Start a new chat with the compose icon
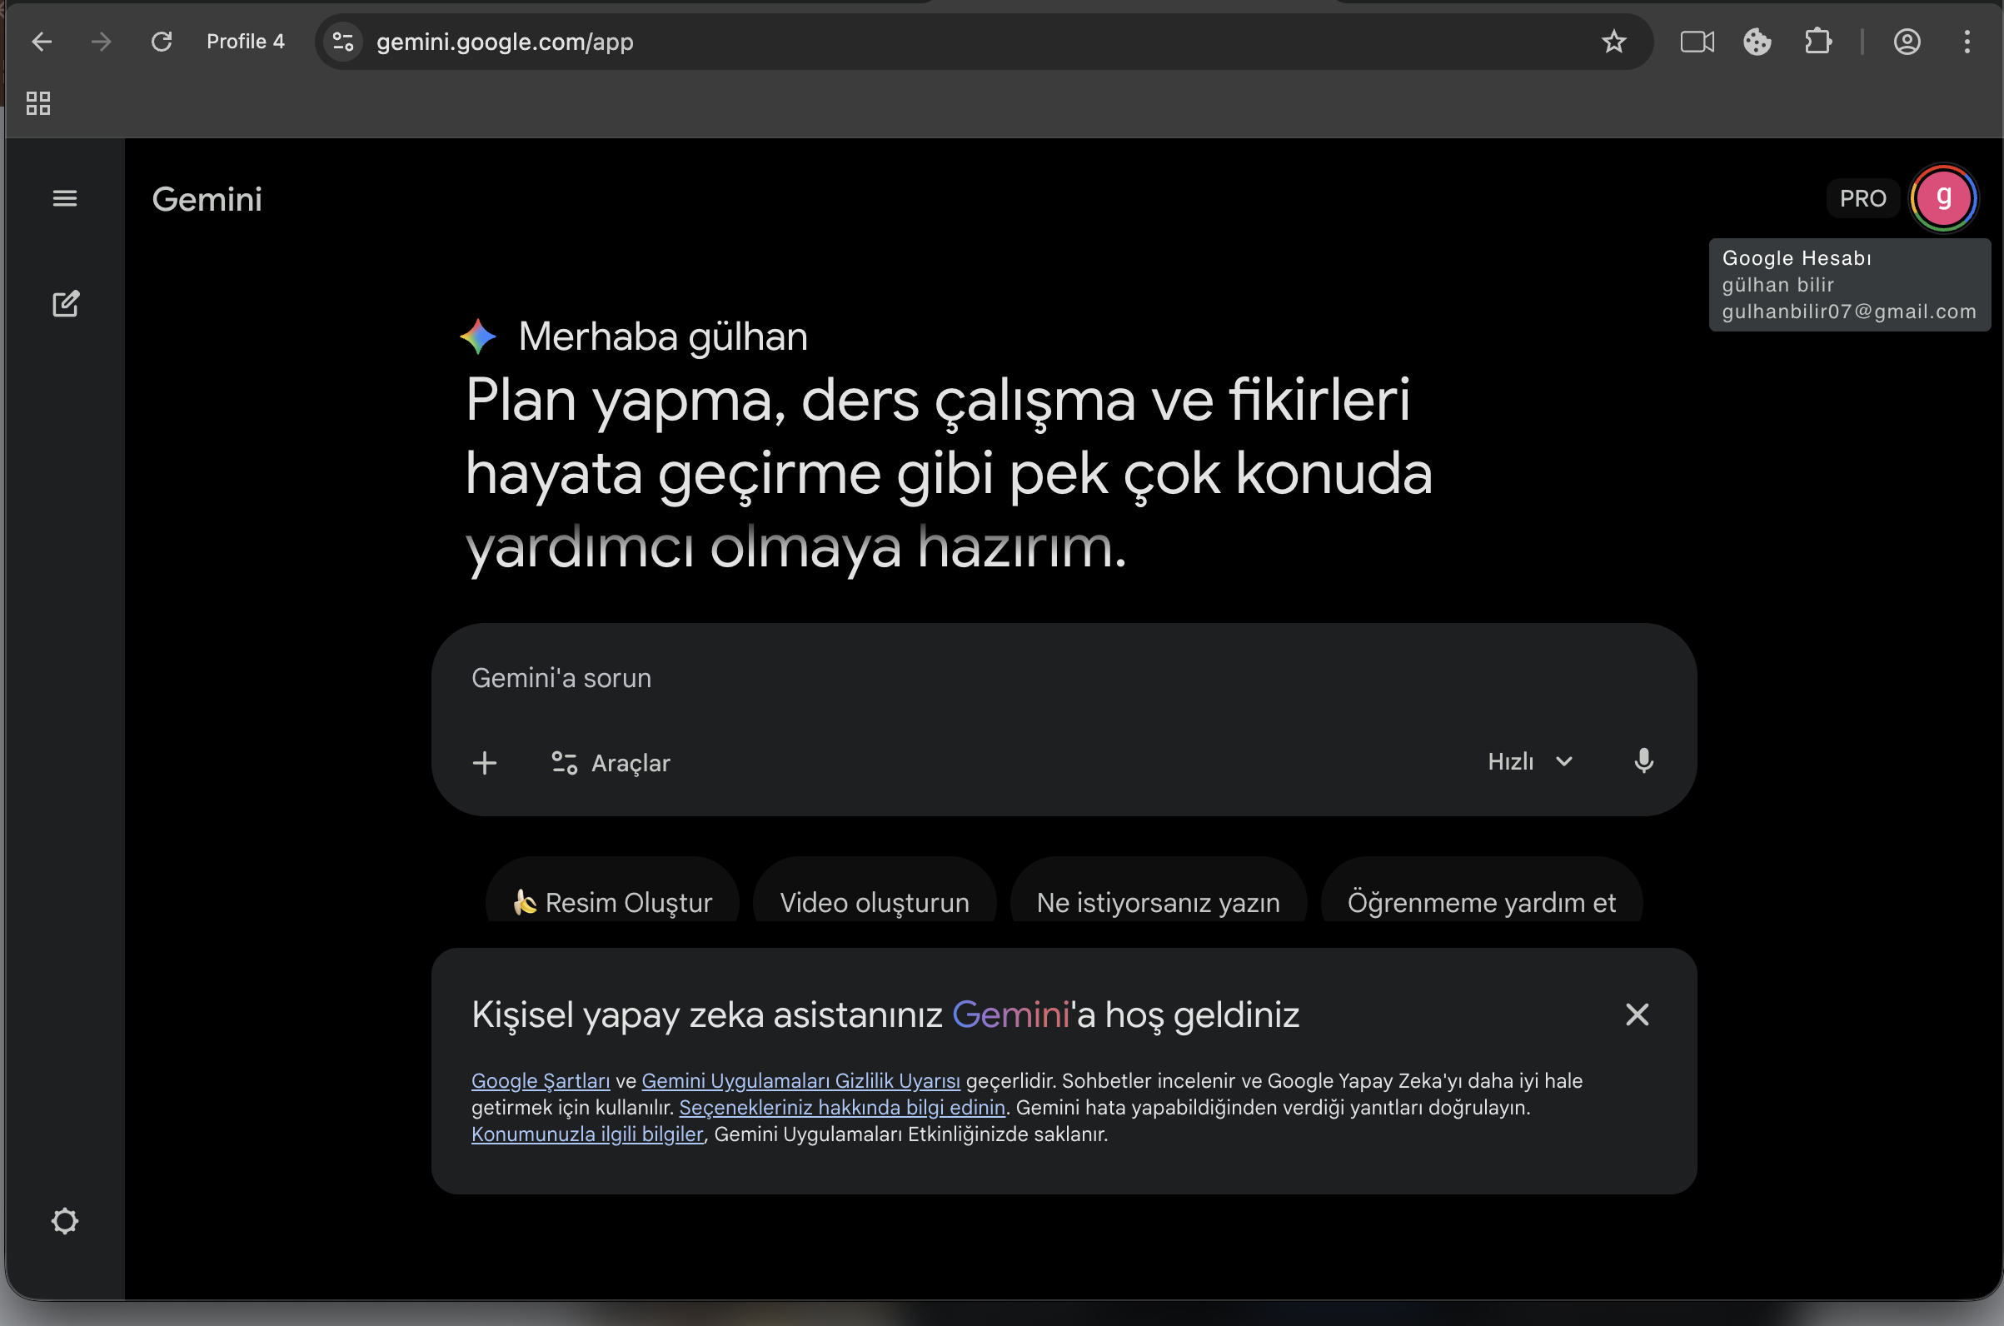Viewport: 2004px width, 1326px height. coord(66,303)
